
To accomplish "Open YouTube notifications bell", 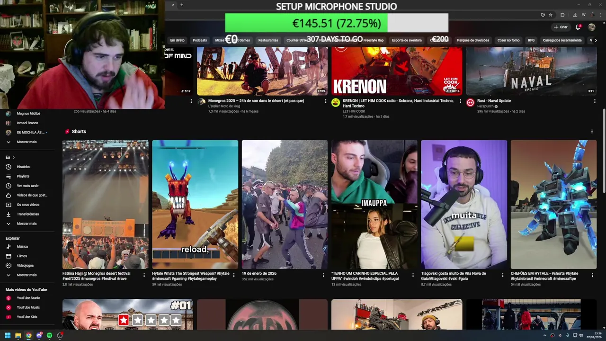I will (578, 27).
